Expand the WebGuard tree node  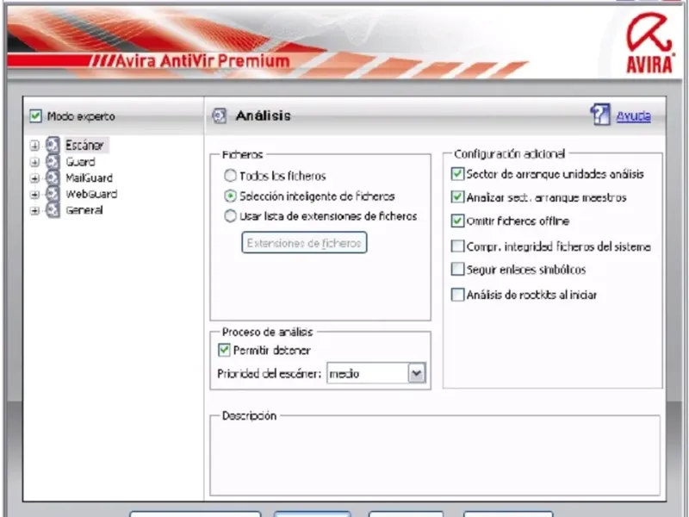[34, 195]
